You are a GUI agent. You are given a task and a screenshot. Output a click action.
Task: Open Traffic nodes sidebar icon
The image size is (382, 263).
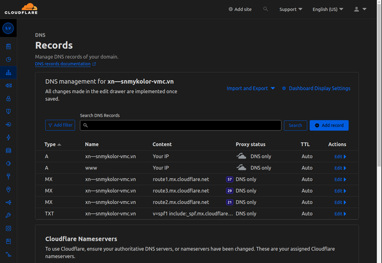8,203
